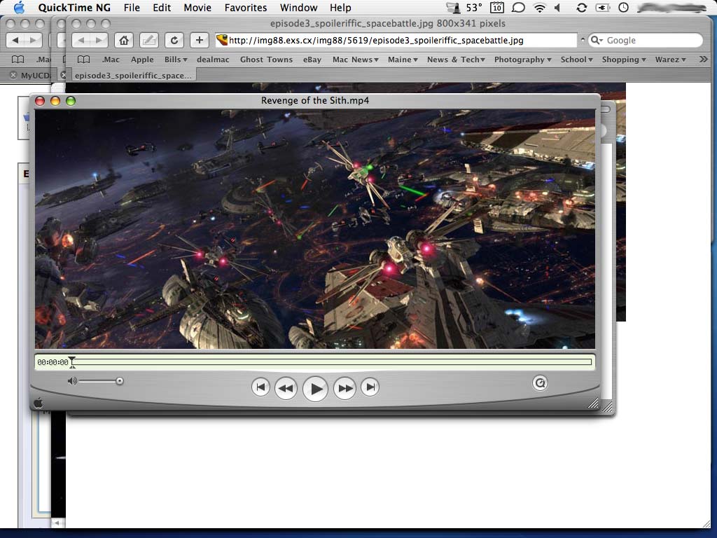Click the movie timeline scrub bar
The height and width of the screenshot is (538, 717).
(331, 362)
